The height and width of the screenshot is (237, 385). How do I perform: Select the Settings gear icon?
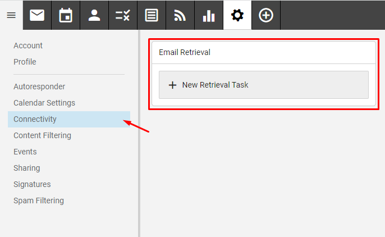[237, 15]
